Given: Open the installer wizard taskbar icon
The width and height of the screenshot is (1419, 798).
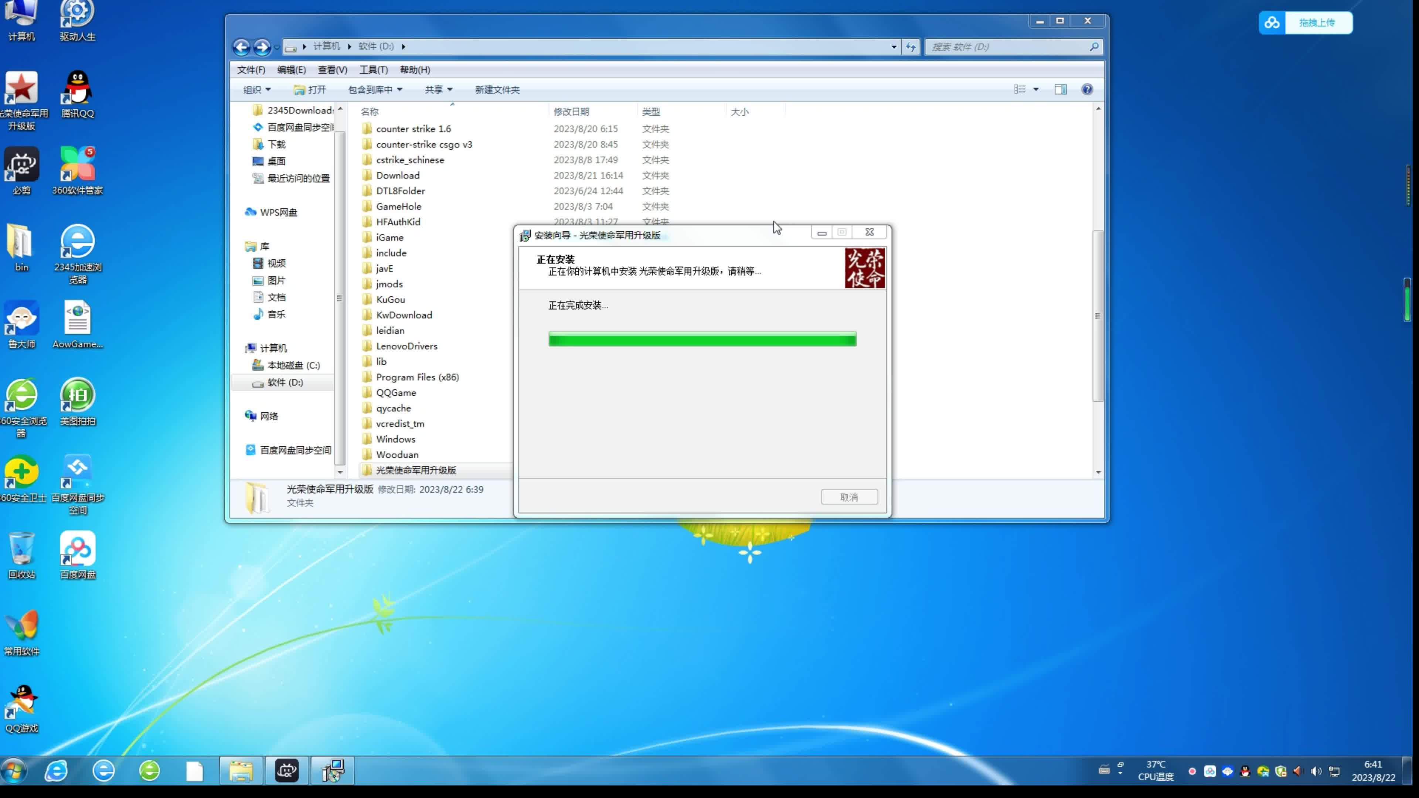Looking at the screenshot, I should click(333, 771).
